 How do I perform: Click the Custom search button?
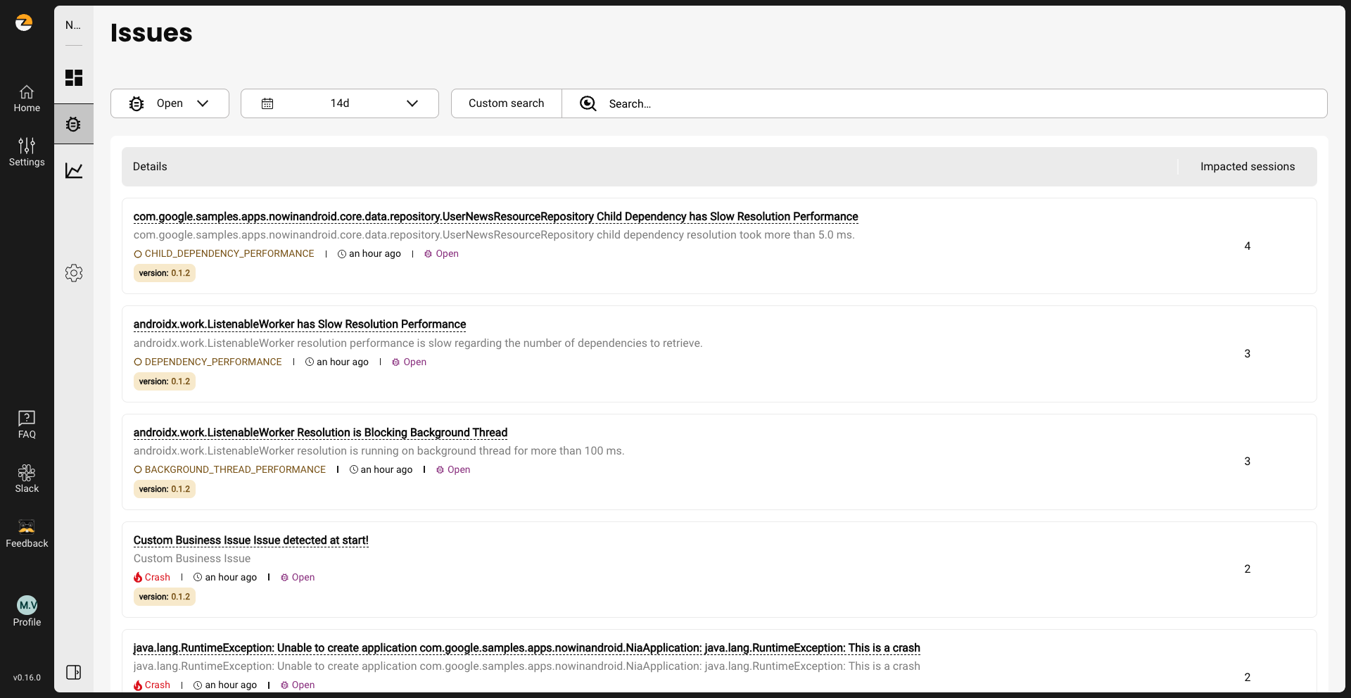[x=506, y=103]
